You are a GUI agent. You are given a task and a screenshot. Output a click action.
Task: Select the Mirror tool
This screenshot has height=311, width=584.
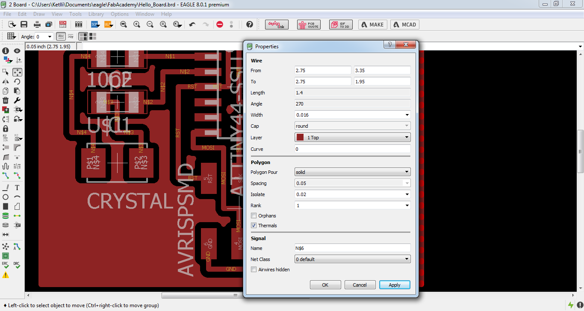point(6,81)
